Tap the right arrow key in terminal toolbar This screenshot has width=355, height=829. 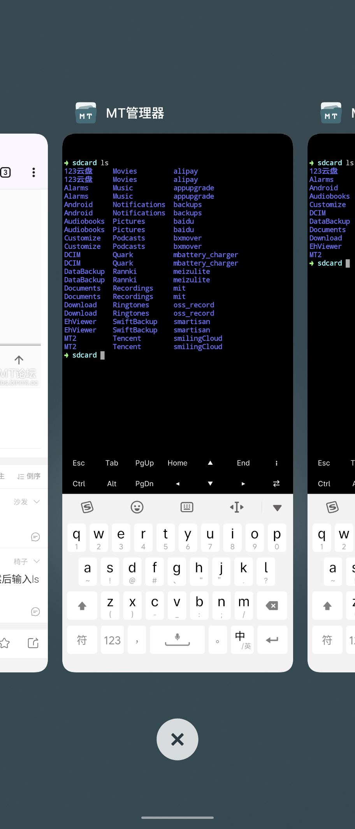[x=243, y=483]
